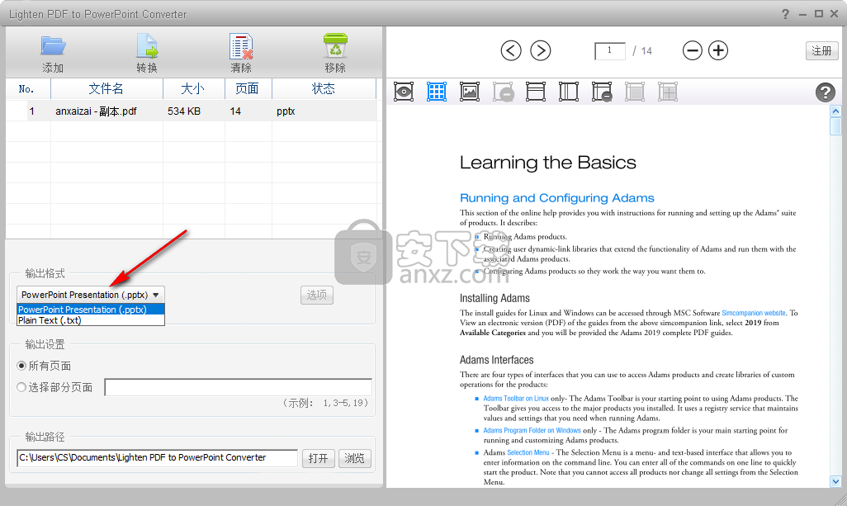Click the Clear list icon
The image size is (847, 506).
coord(241,46)
